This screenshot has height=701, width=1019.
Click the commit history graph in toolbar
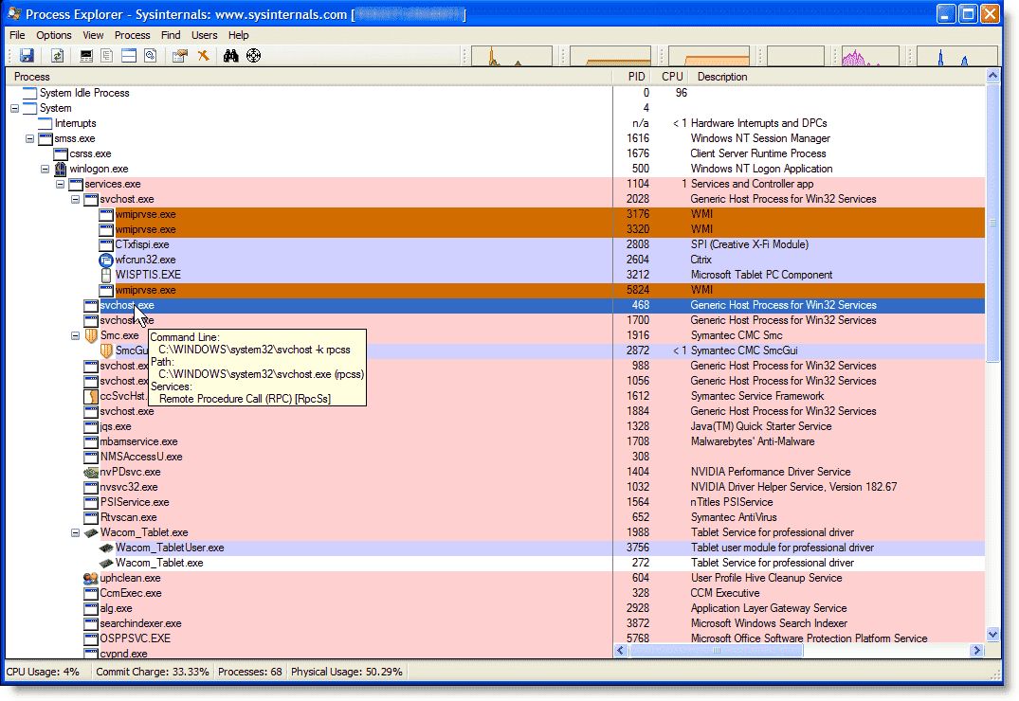pos(610,56)
